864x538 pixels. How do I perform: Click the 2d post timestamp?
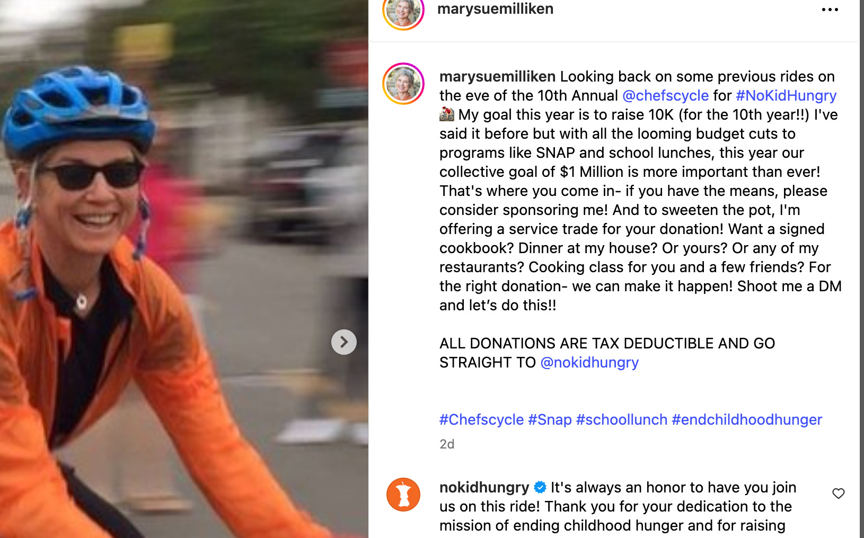(447, 444)
